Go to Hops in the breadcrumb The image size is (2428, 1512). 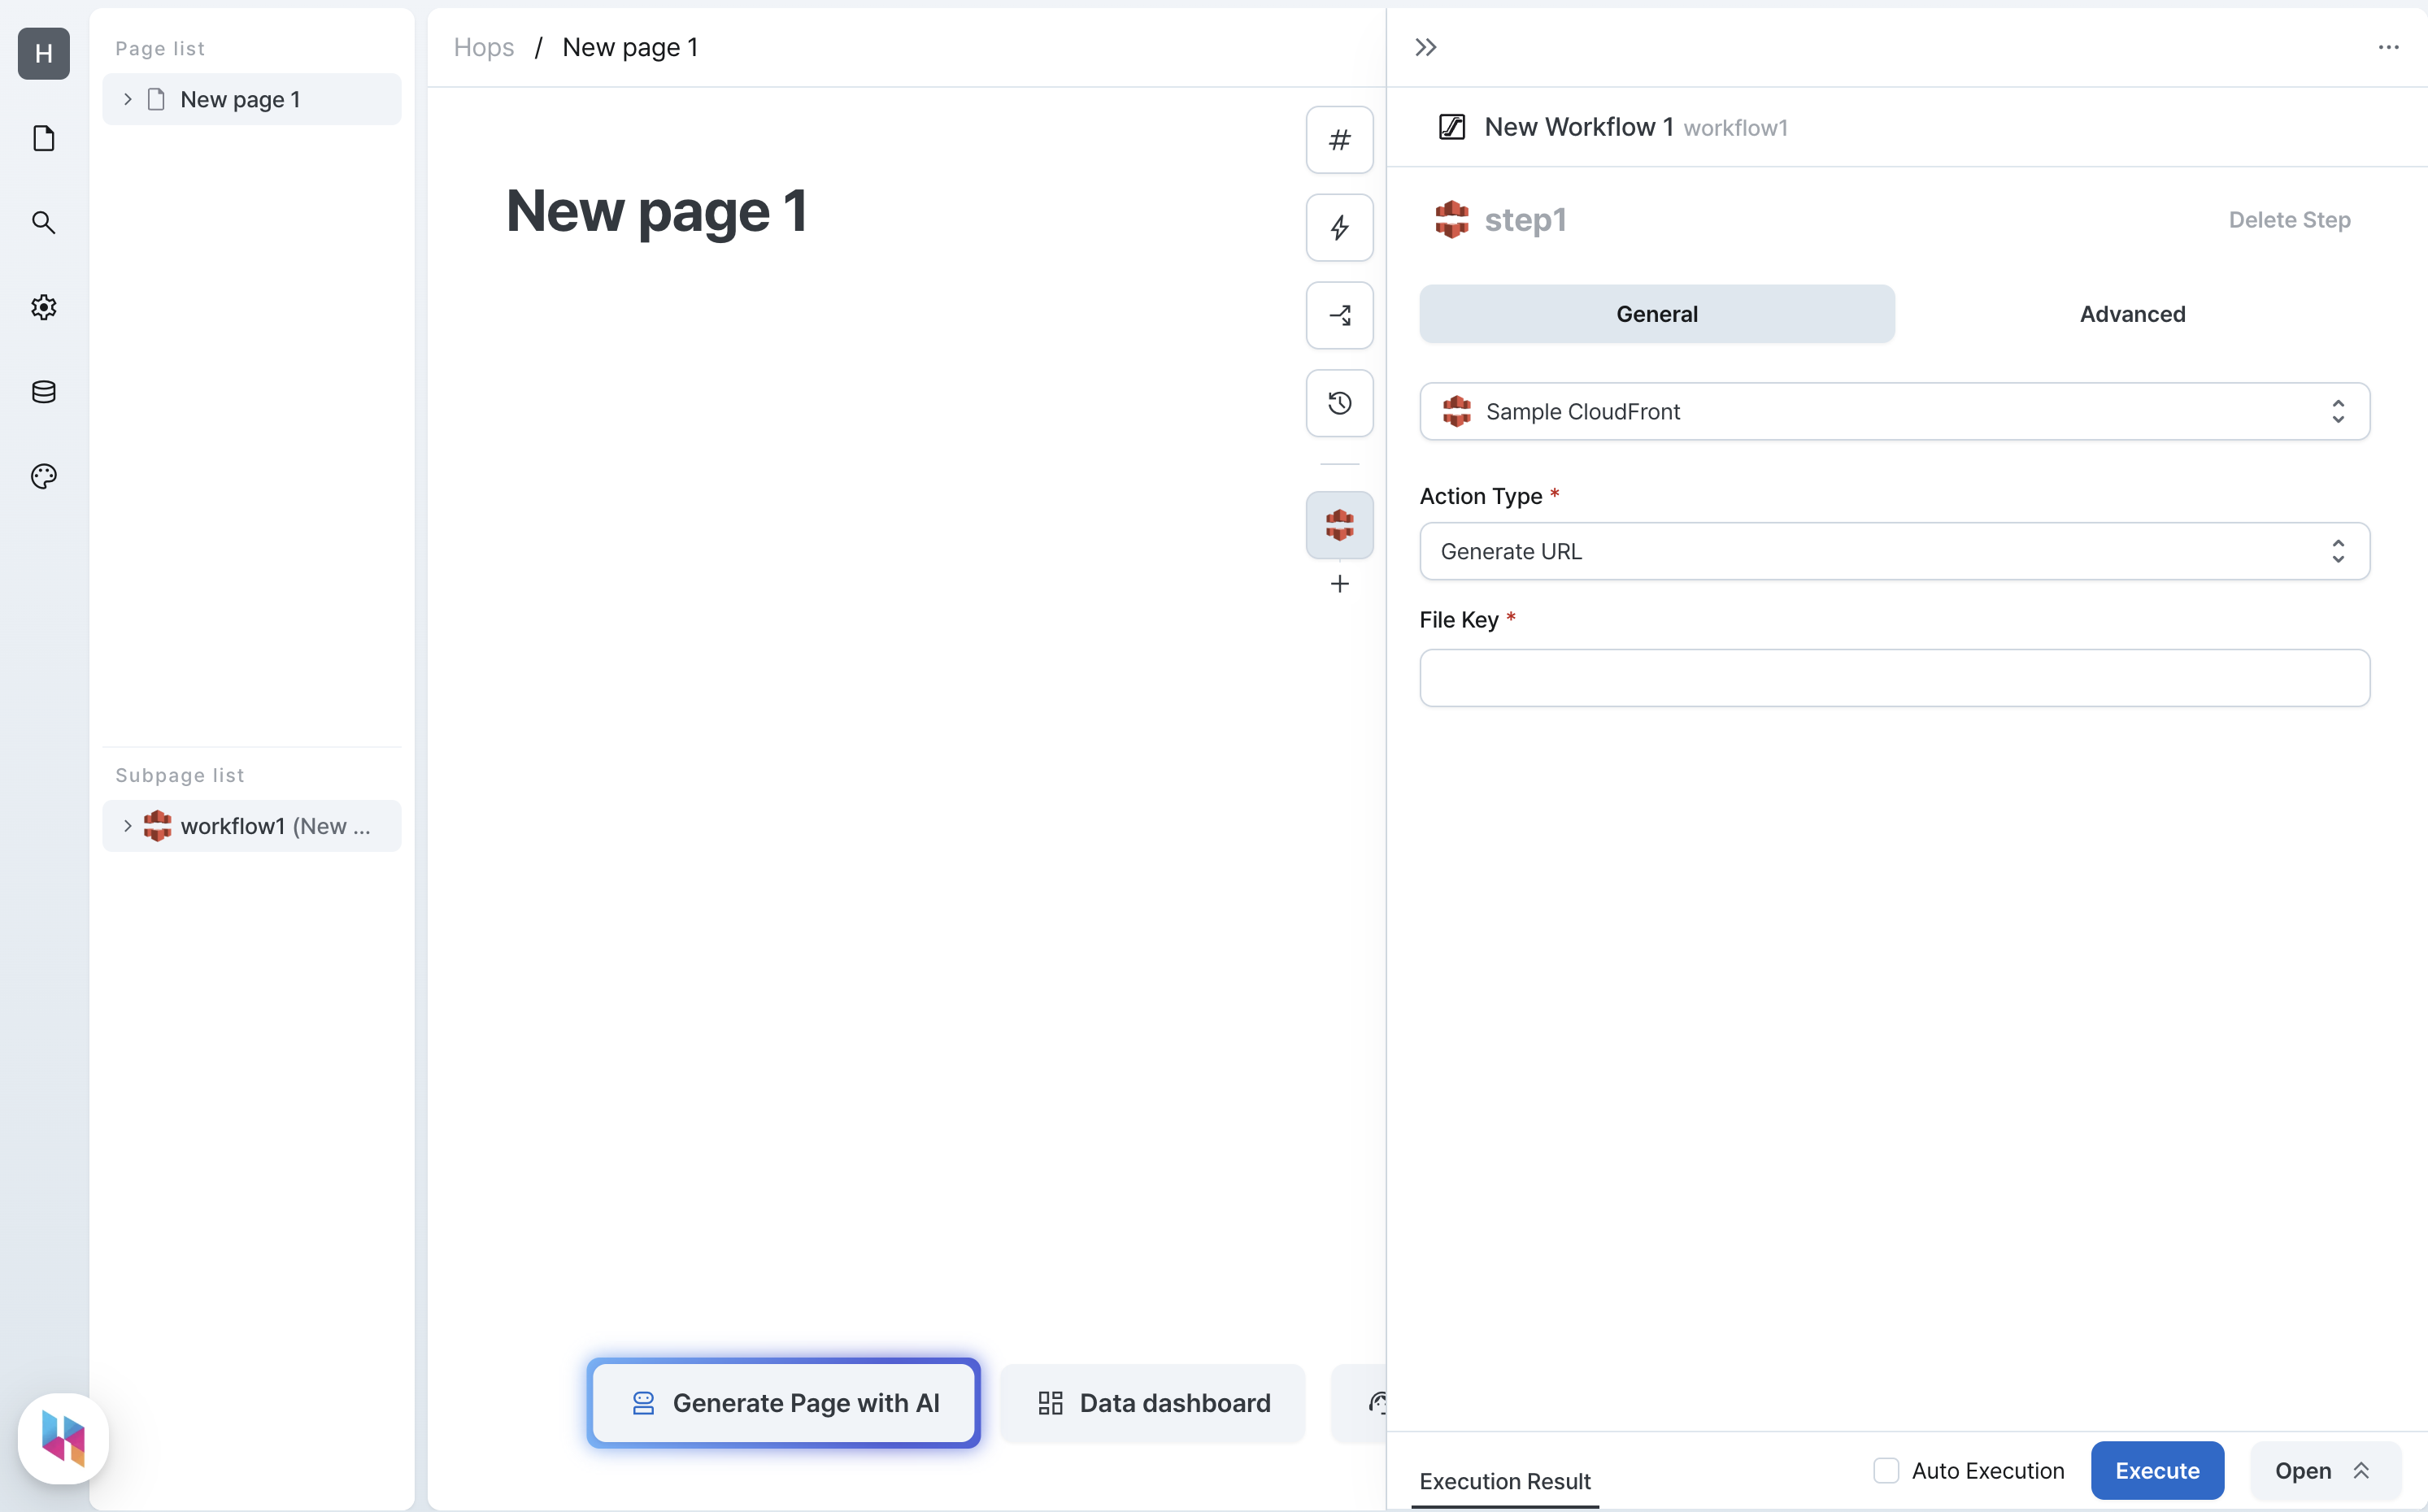[x=483, y=47]
